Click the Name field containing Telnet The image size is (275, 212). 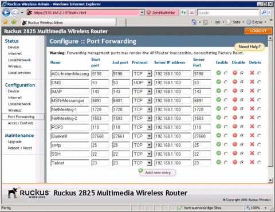point(70,163)
